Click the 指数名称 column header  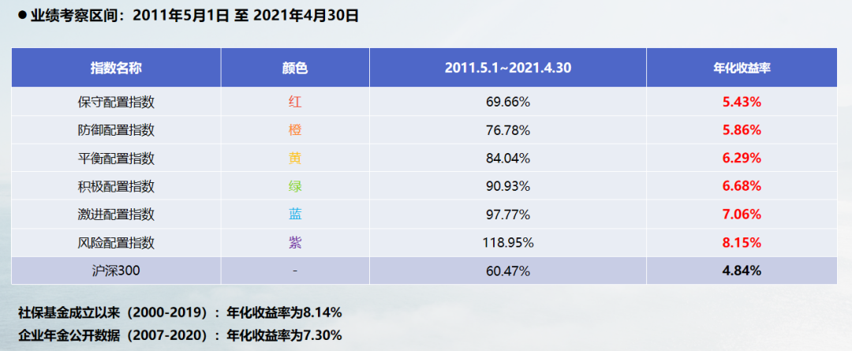point(116,68)
